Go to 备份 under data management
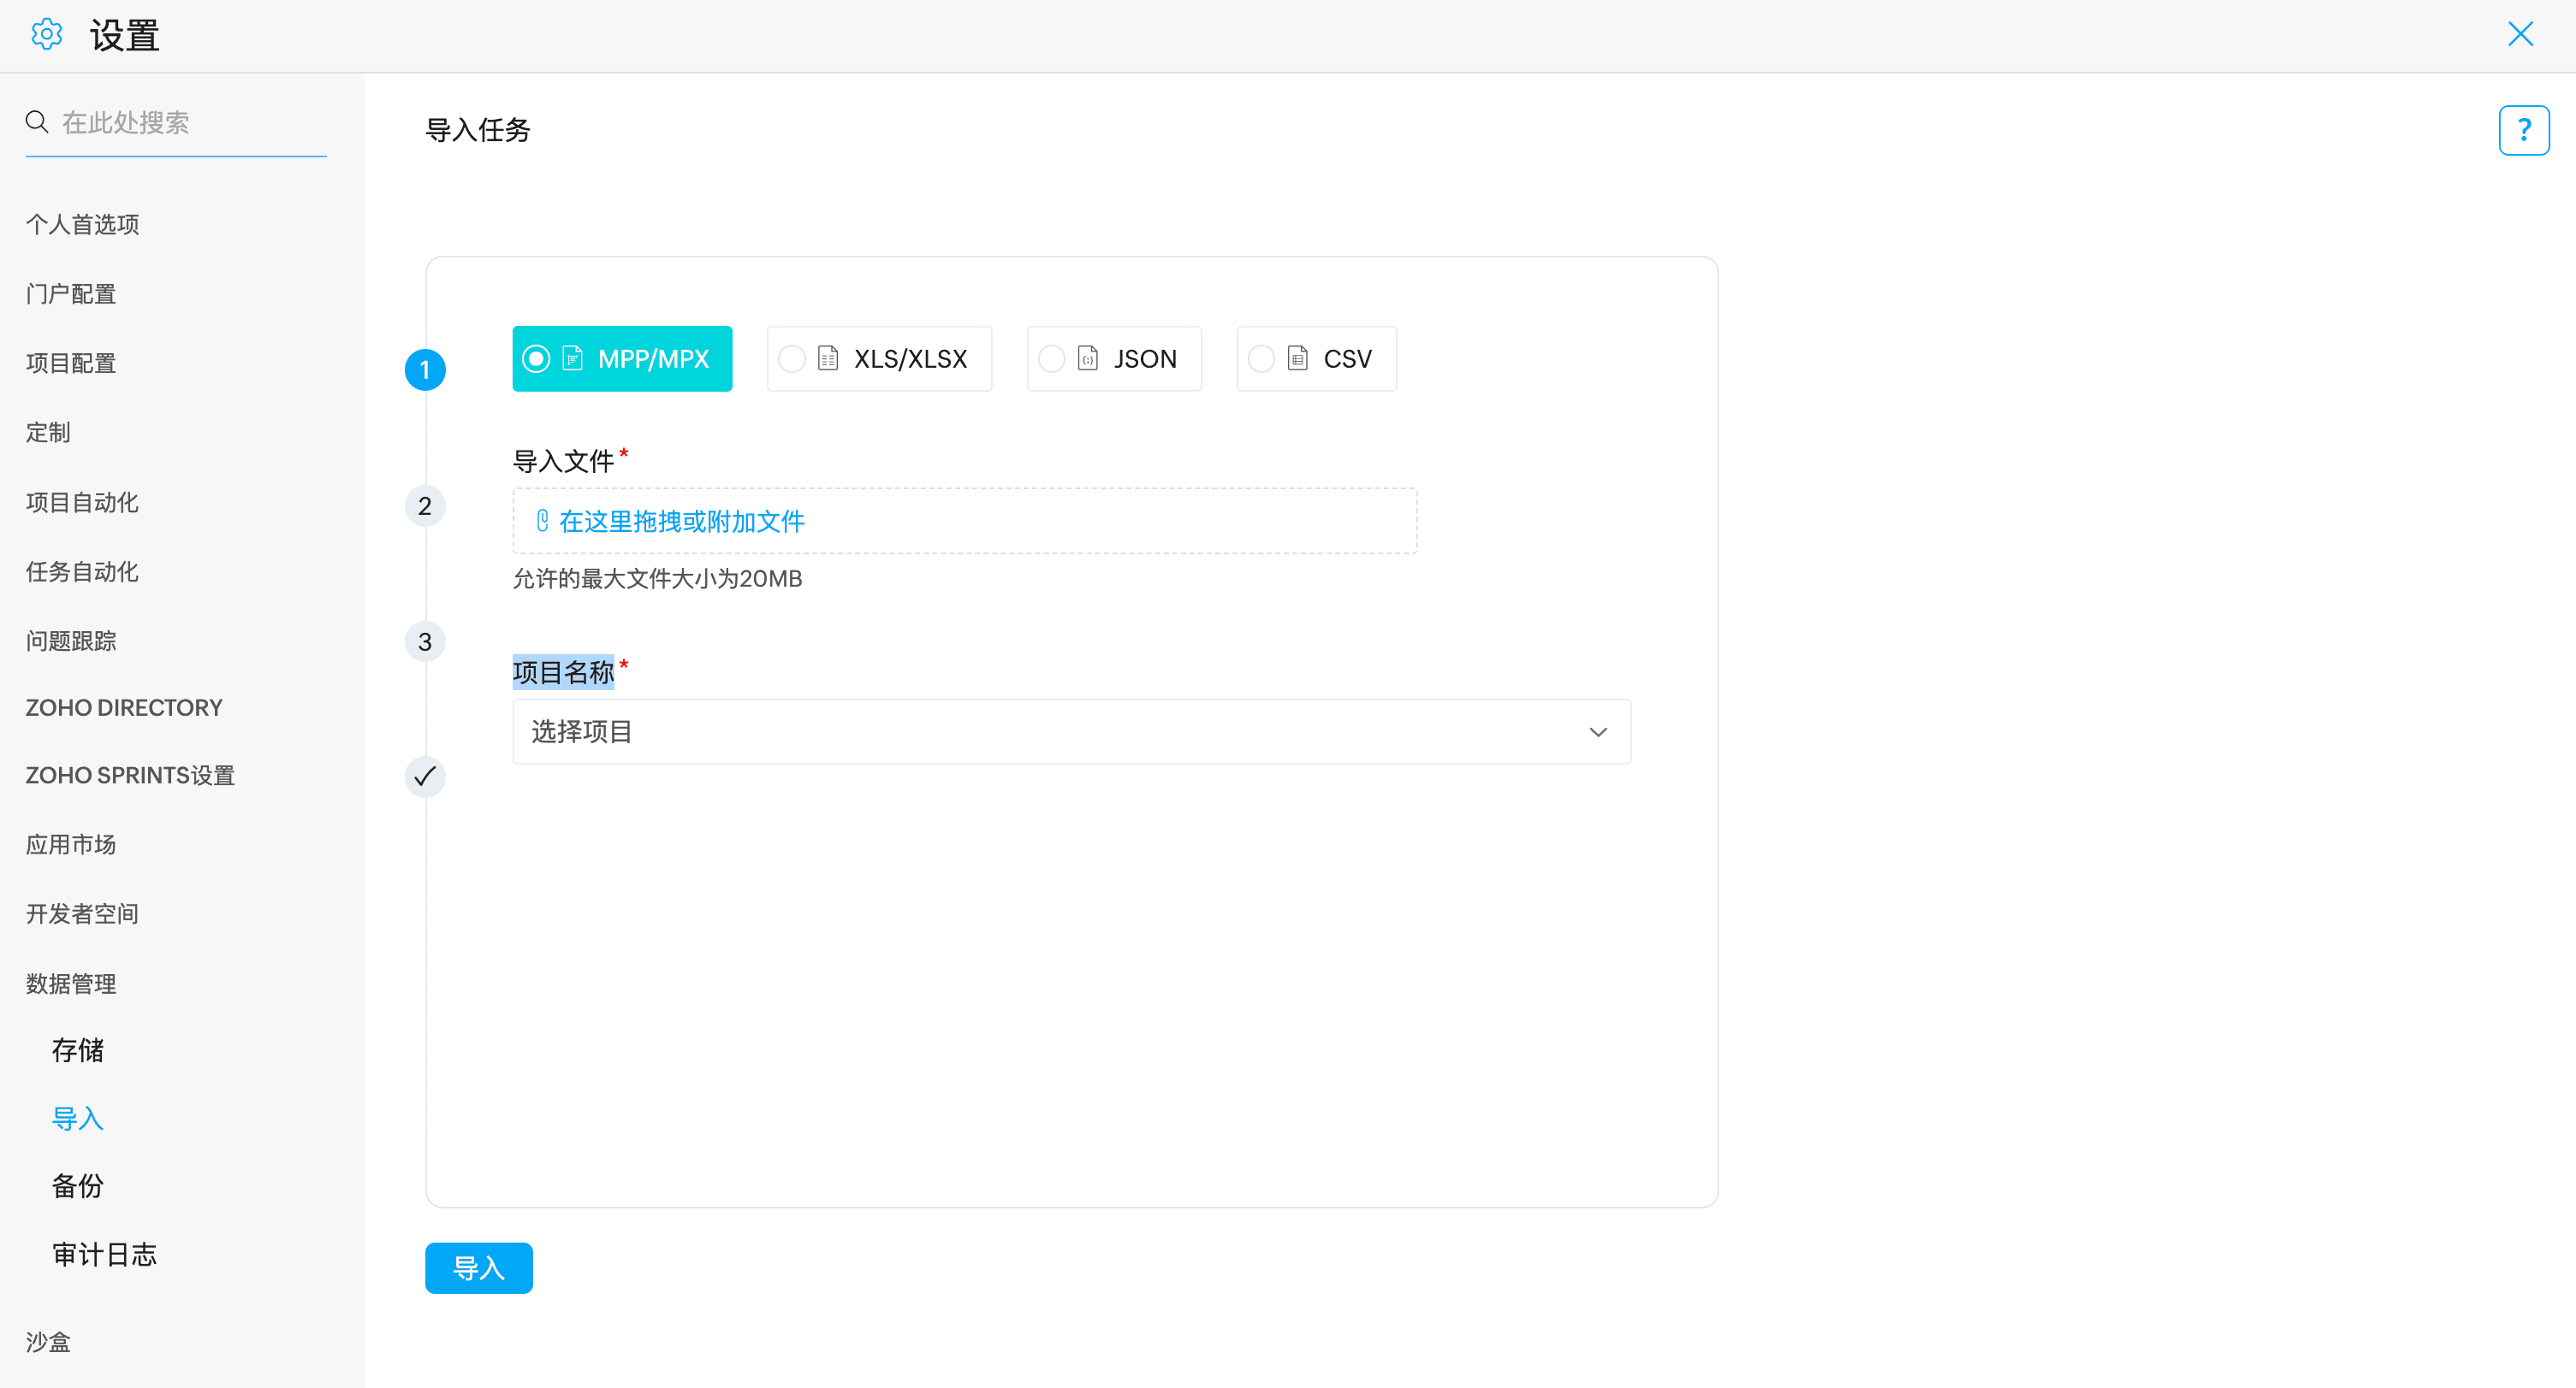This screenshot has height=1388, width=2576. (x=78, y=1185)
